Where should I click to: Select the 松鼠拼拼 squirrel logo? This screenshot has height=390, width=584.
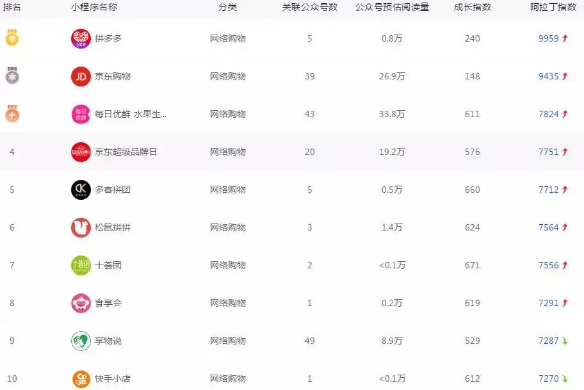pyautogui.click(x=81, y=227)
